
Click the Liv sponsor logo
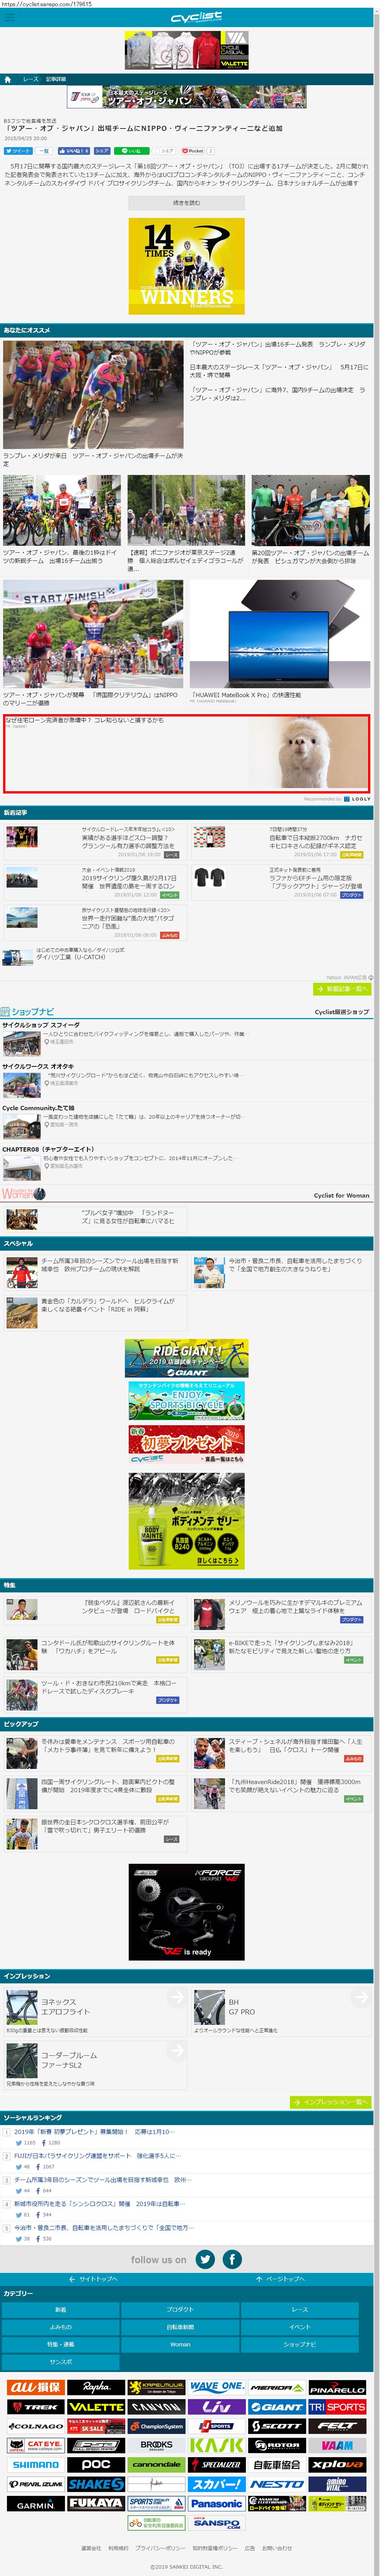217,2407
